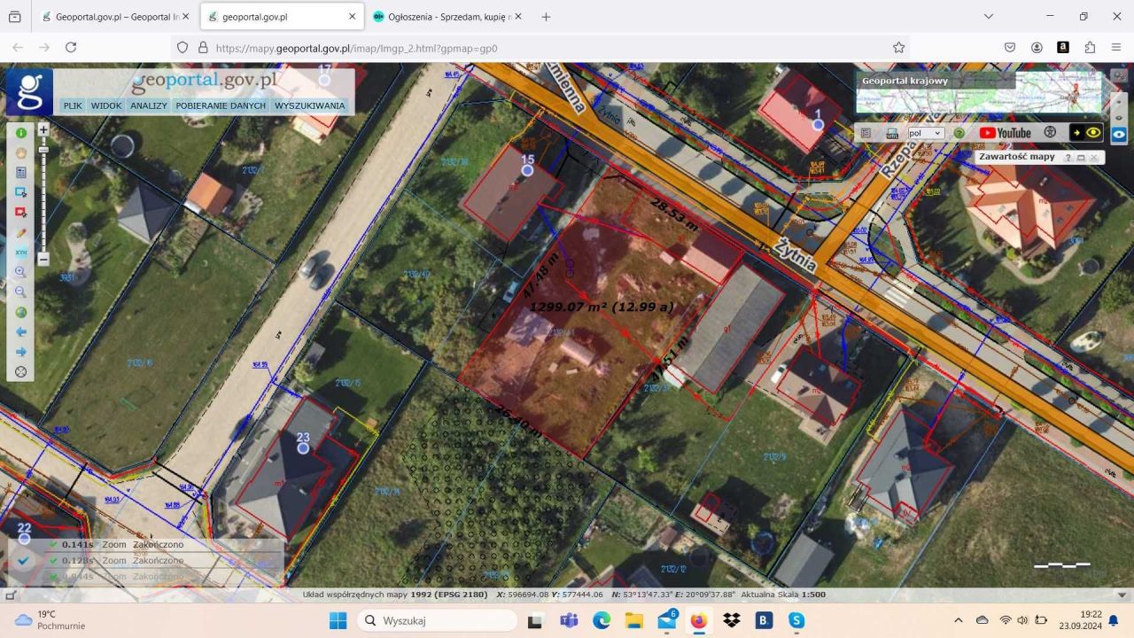1134x638 pixels.
Task: Reload the page
Action: pyautogui.click(x=71, y=48)
